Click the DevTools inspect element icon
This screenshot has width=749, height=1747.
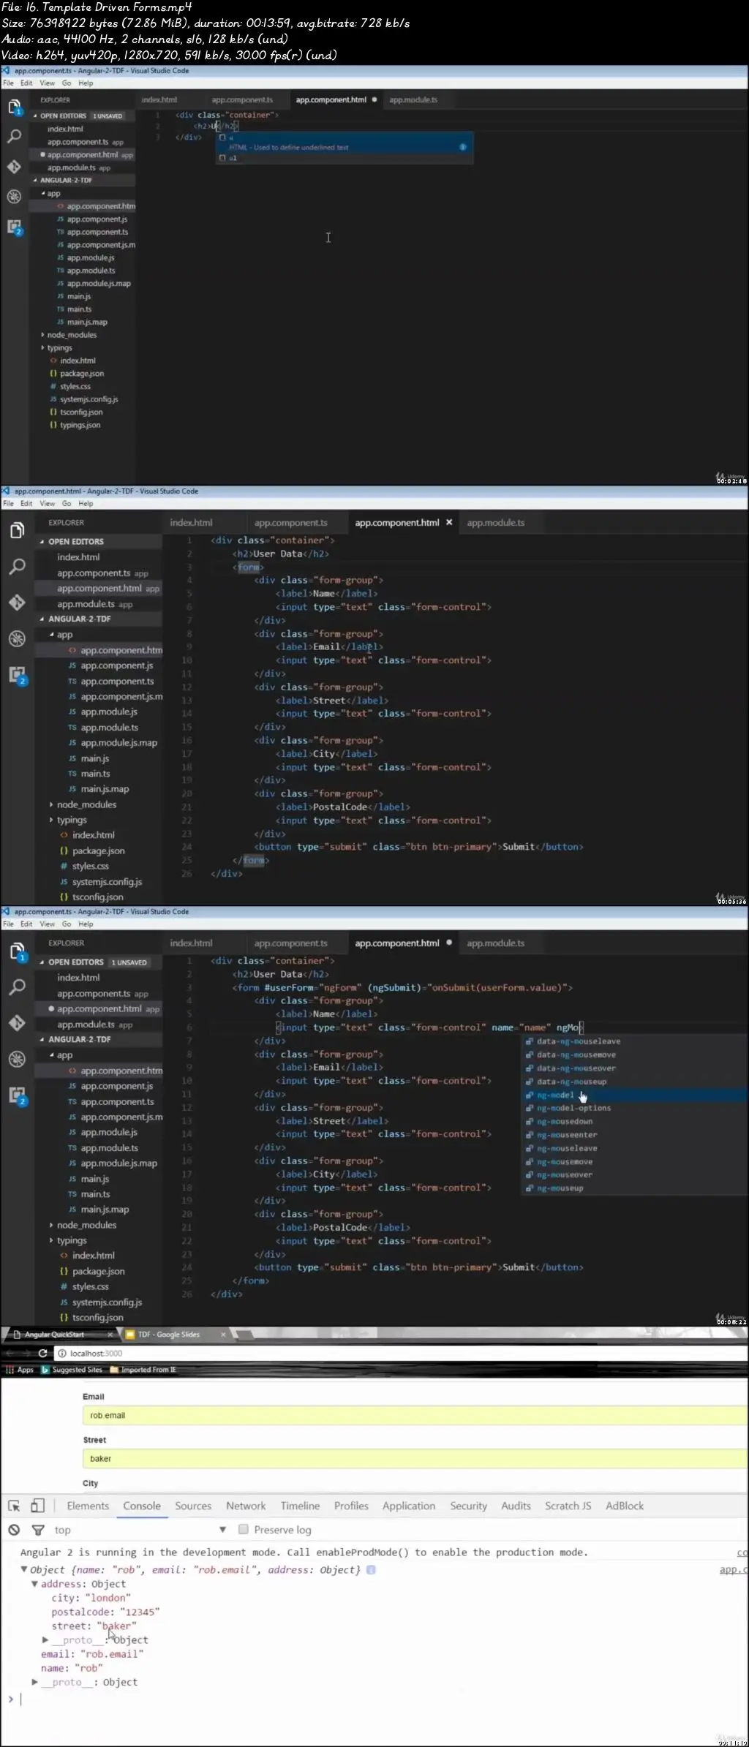pos(14,1506)
